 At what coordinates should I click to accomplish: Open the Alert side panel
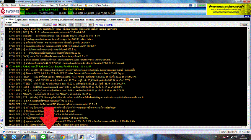click(x=2, y=39)
